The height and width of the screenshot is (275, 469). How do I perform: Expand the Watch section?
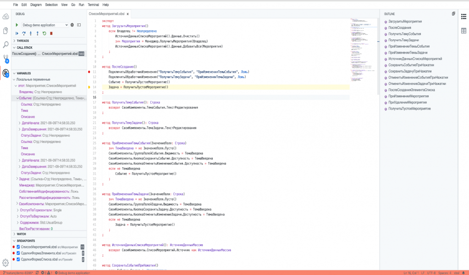coord(22,234)
